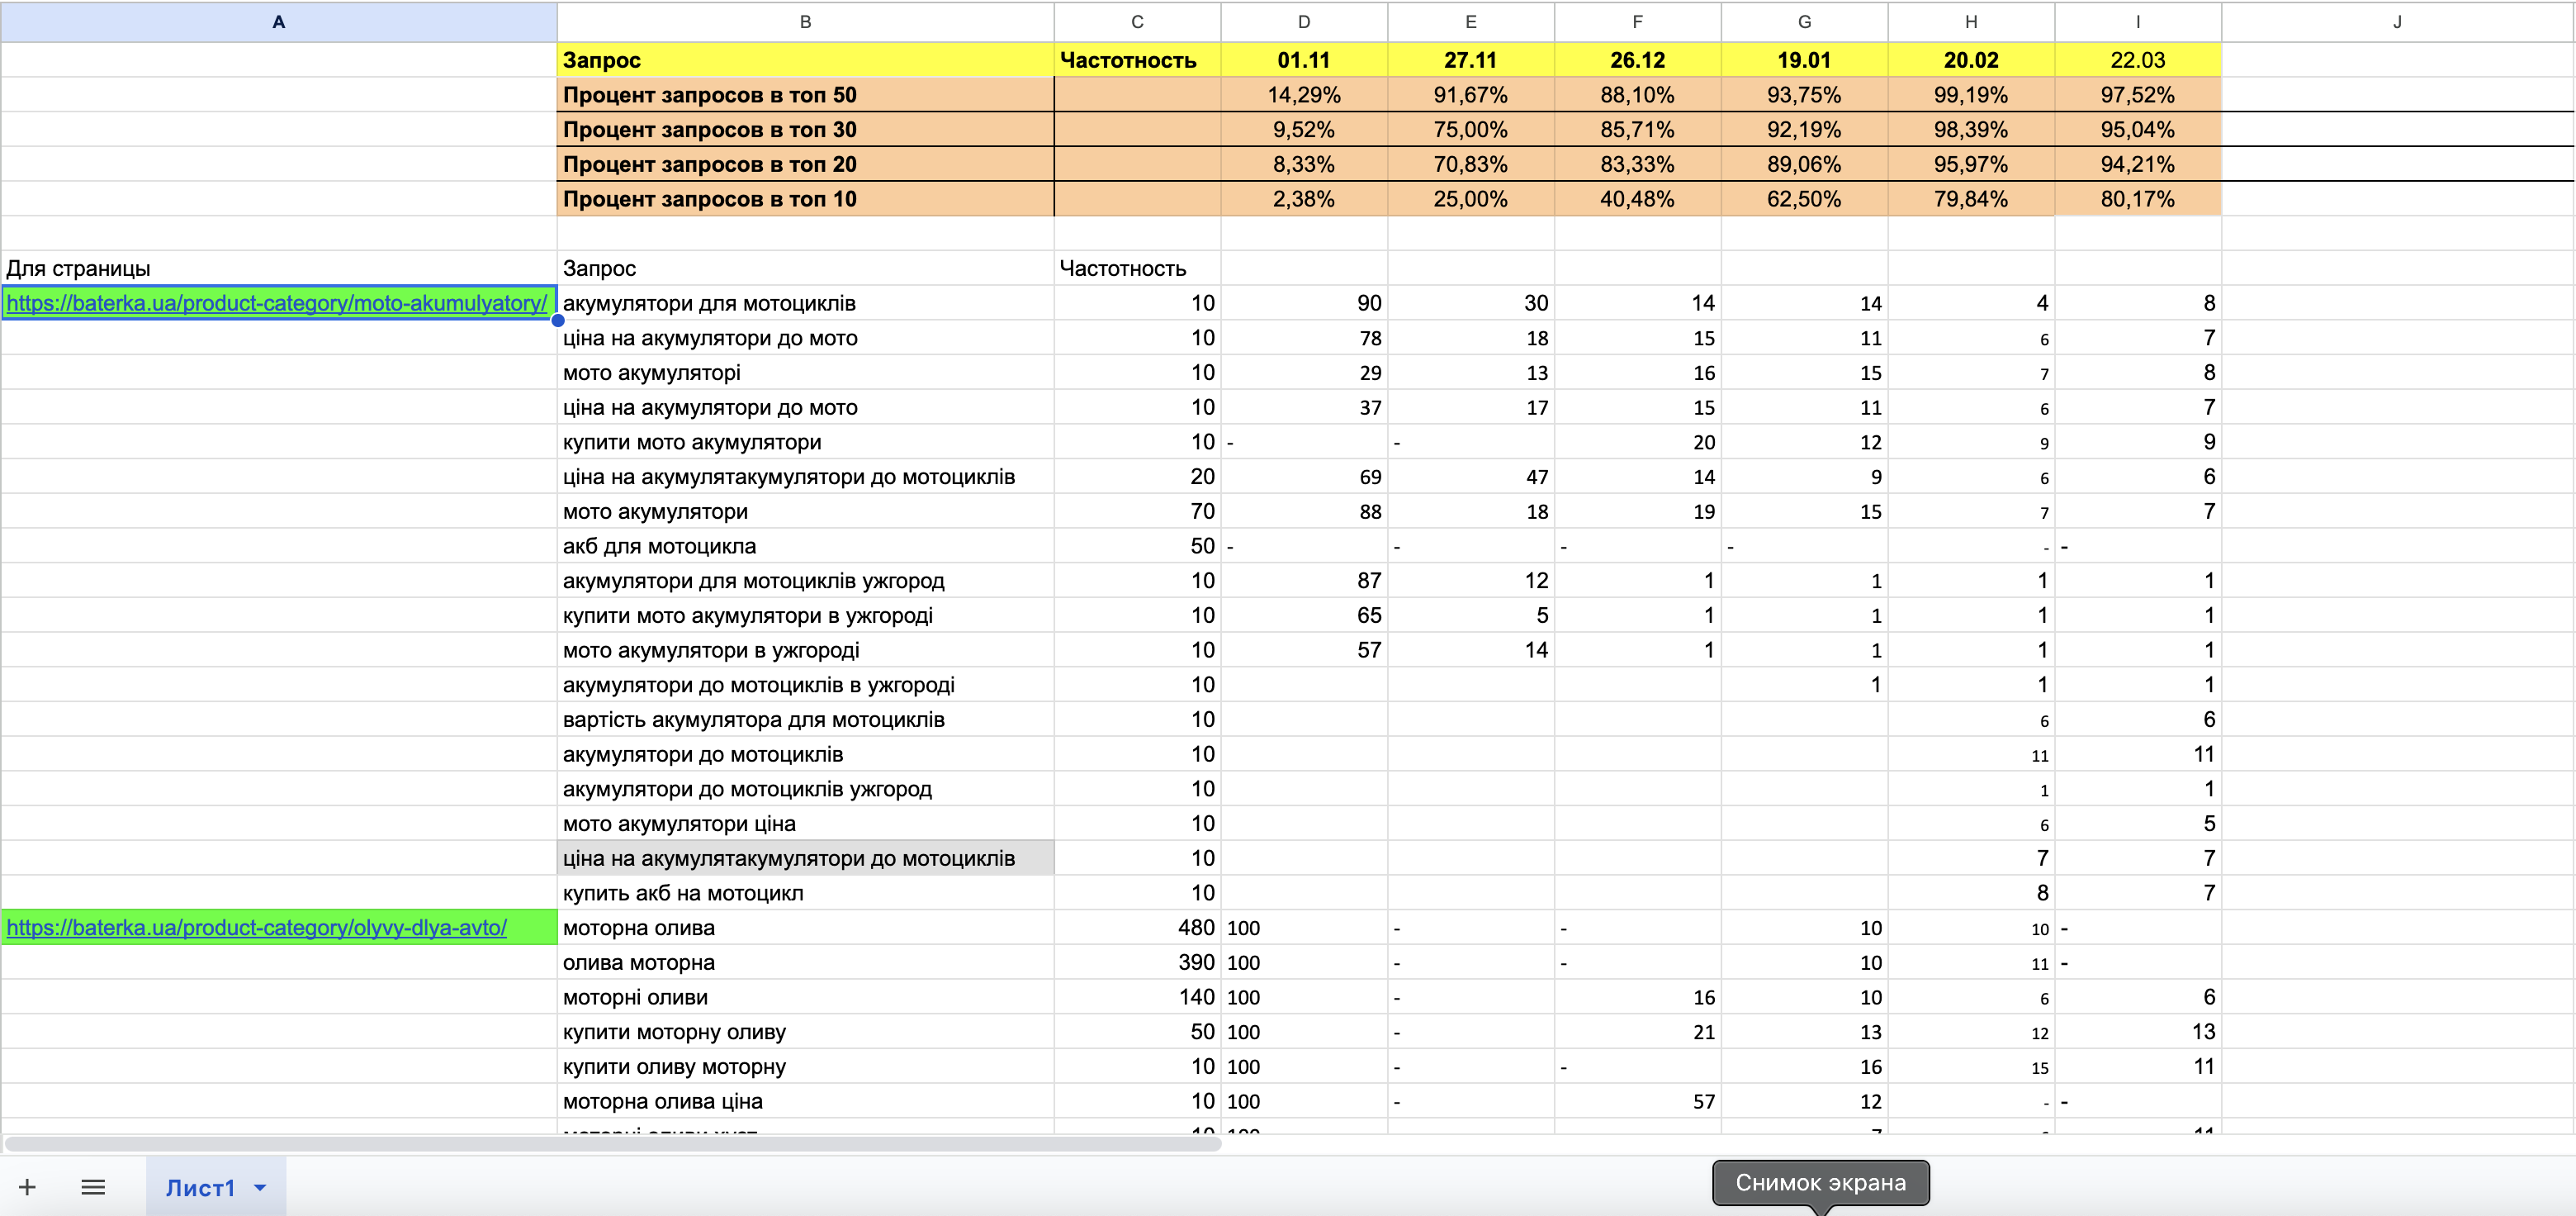Select cell акб для мотоцикла
Viewport: 2576px width, 1216px height.
pos(805,545)
